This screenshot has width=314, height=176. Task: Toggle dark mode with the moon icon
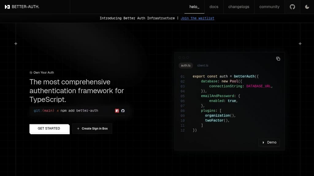307,7
